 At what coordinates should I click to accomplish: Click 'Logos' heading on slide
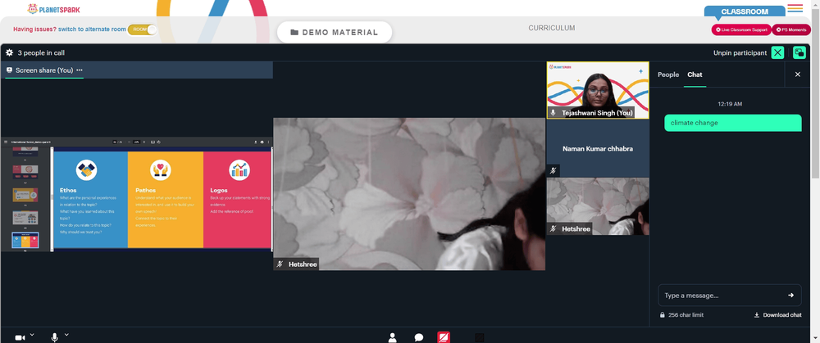[219, 191]
